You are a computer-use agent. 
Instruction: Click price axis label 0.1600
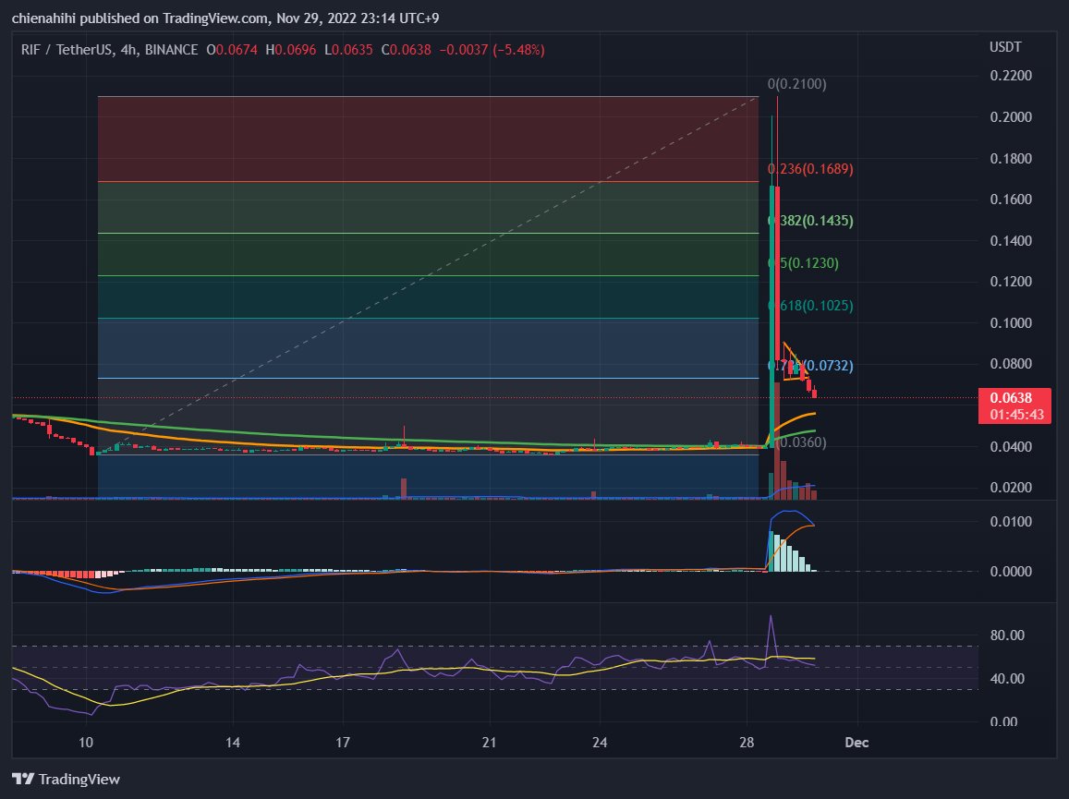coord(1011,200)
